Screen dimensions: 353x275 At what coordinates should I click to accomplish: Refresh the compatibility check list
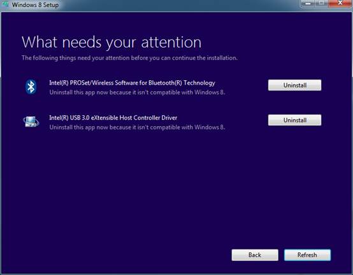[307, 255]
